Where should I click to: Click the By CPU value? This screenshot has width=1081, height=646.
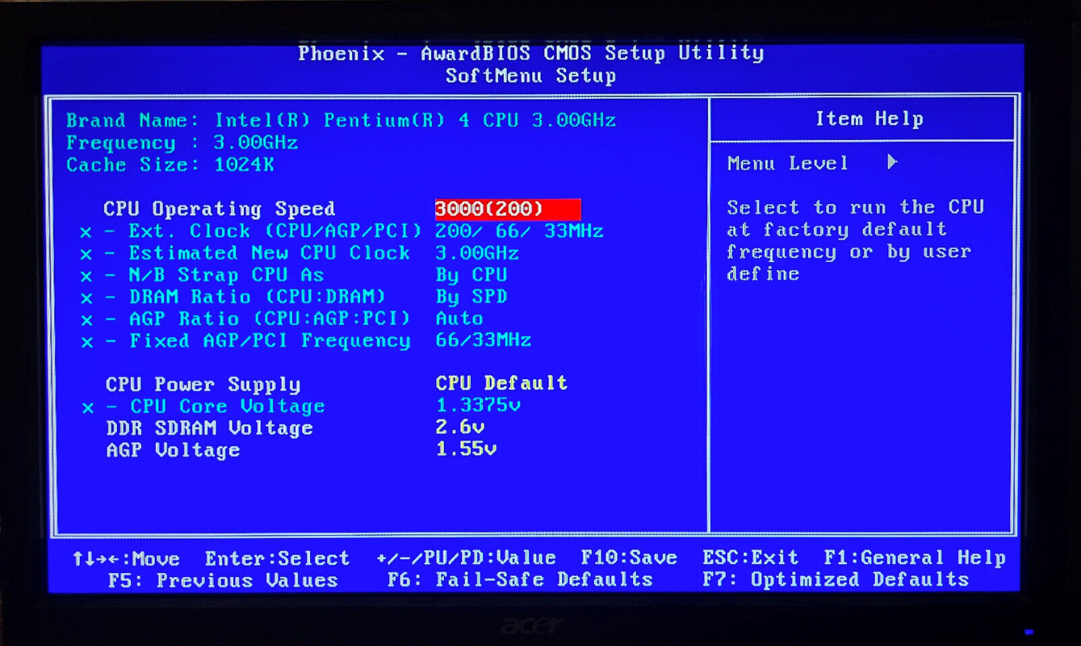(x=472, y=275)
